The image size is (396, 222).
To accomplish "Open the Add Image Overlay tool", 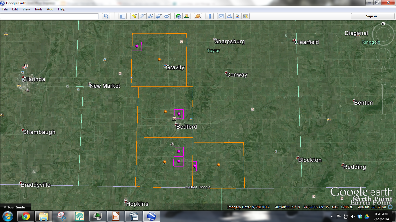I will pos(159,16).
